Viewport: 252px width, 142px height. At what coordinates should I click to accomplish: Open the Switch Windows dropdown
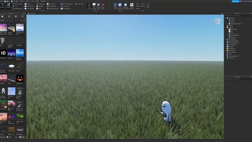(x=132, y=6)
